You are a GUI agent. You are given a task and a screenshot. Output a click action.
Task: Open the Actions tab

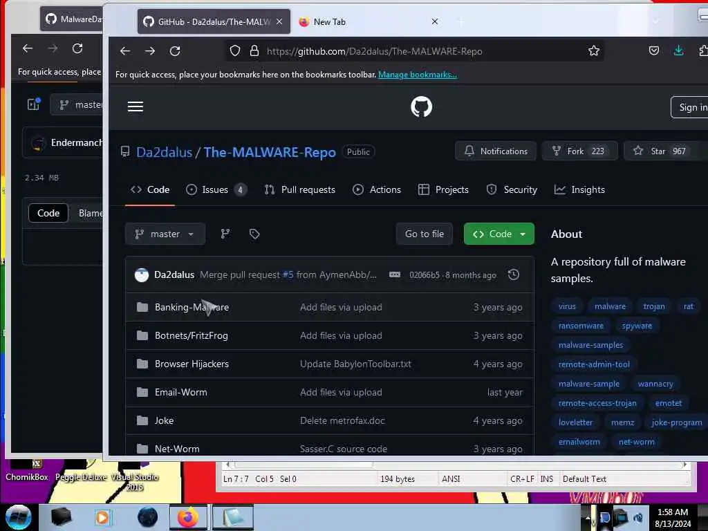377,189
